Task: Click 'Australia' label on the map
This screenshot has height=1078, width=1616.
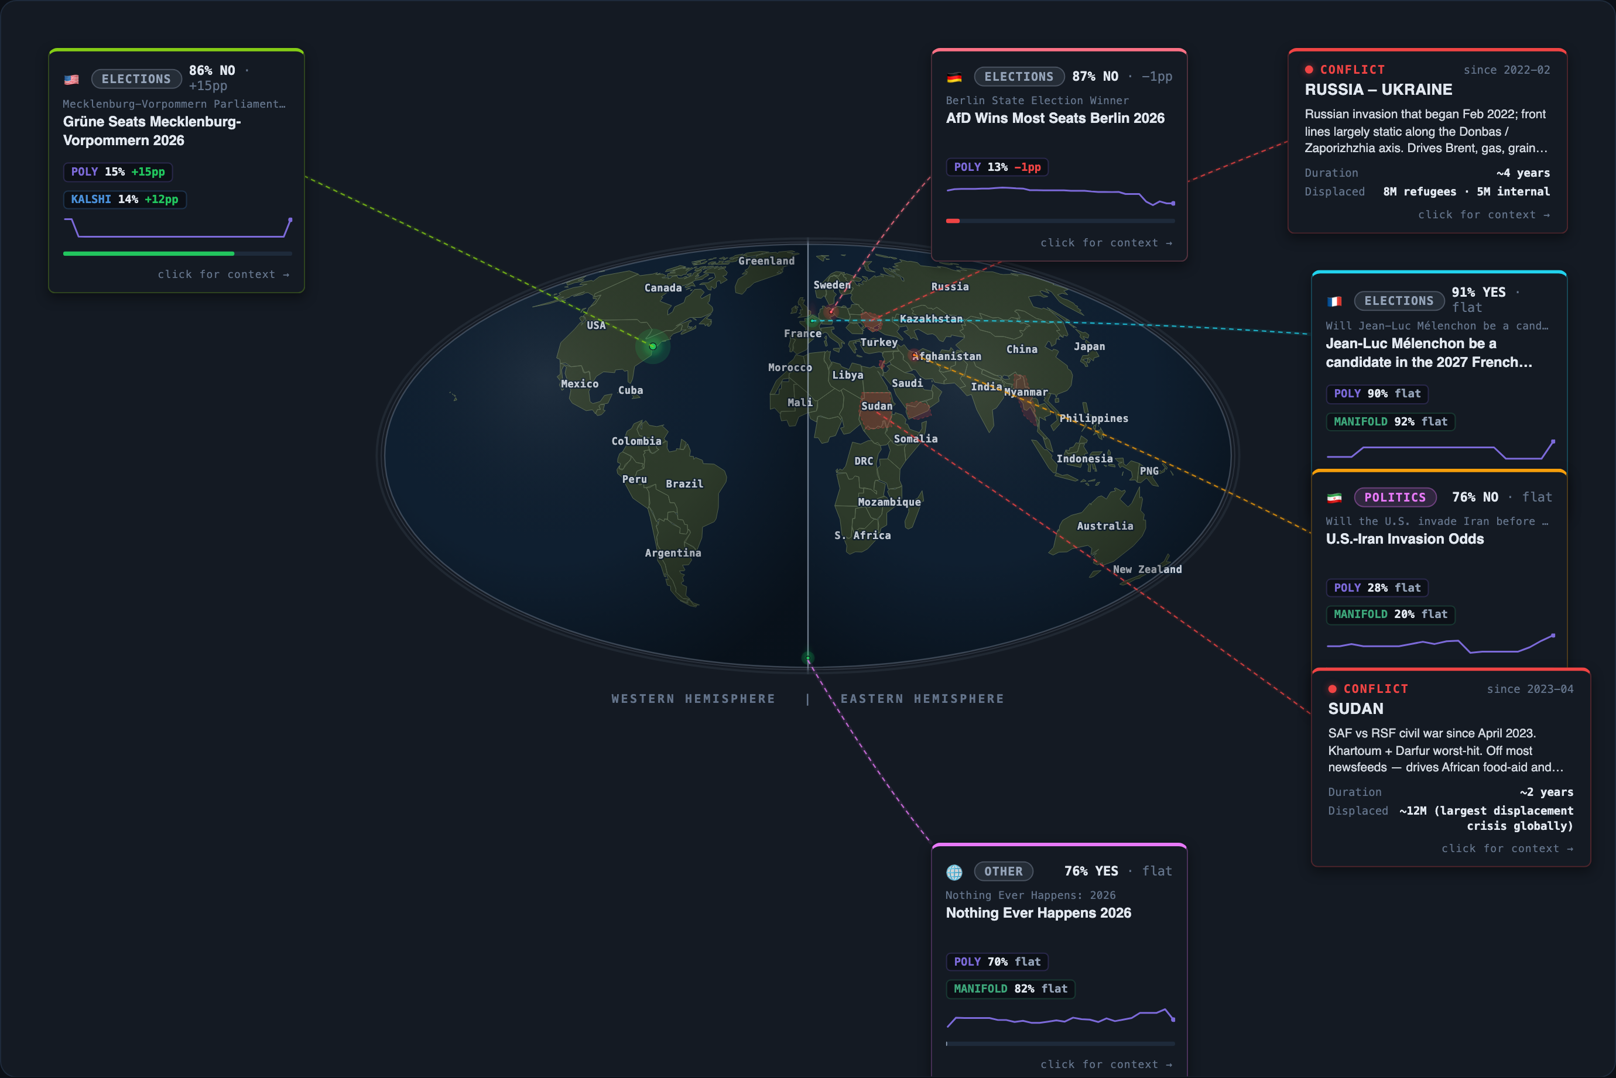Action: click(x=1104, y=526)
